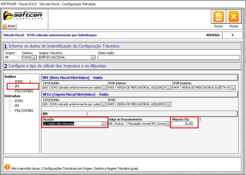Image resolution: width=246 pixels, height=175 pixels.
Task: Expand the IPI Situação dropdown
Action: (x=103, y=124)
